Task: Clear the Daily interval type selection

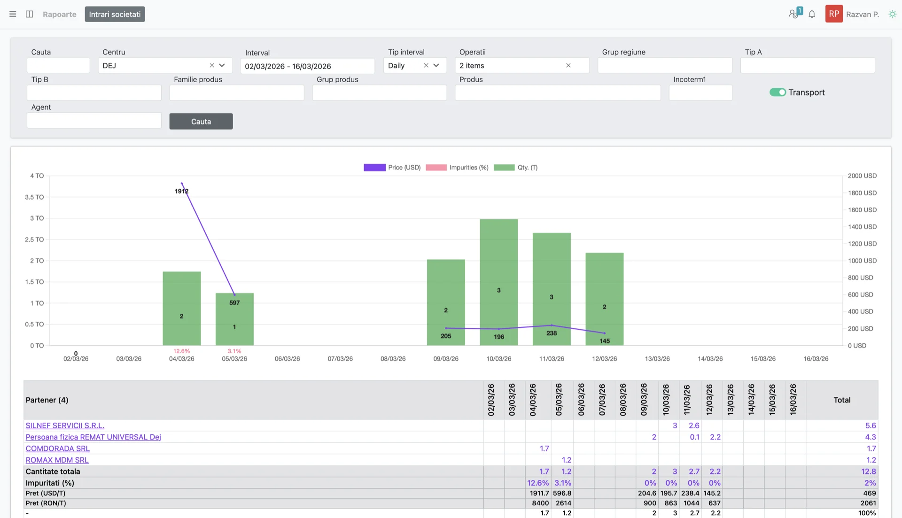Action: click(426, 65)
